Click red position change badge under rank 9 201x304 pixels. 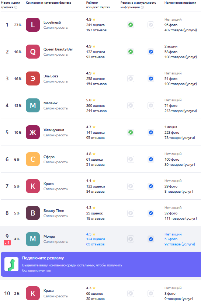[x=7, y=243]
